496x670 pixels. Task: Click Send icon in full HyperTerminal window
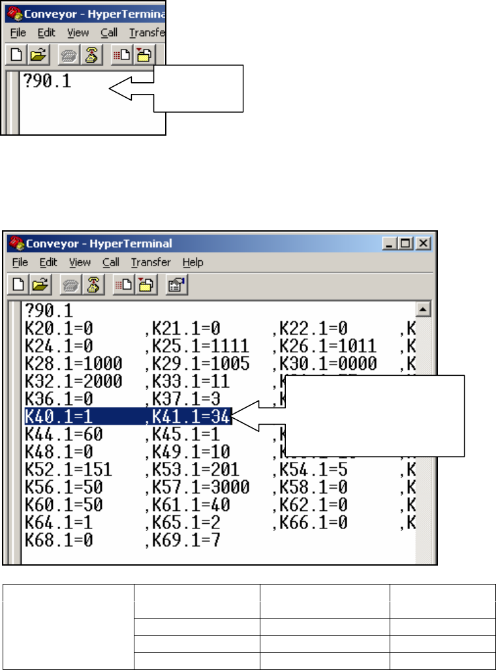click(x=123, y=284)
